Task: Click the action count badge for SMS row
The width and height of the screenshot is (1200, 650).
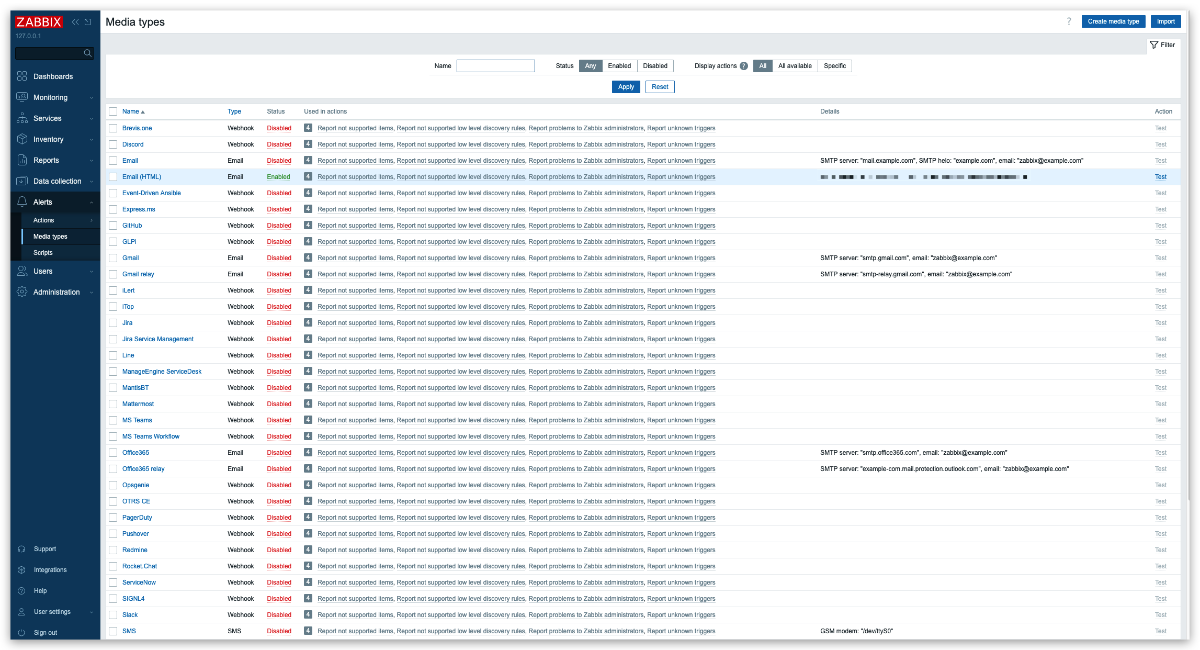Action: coord(308,631)
